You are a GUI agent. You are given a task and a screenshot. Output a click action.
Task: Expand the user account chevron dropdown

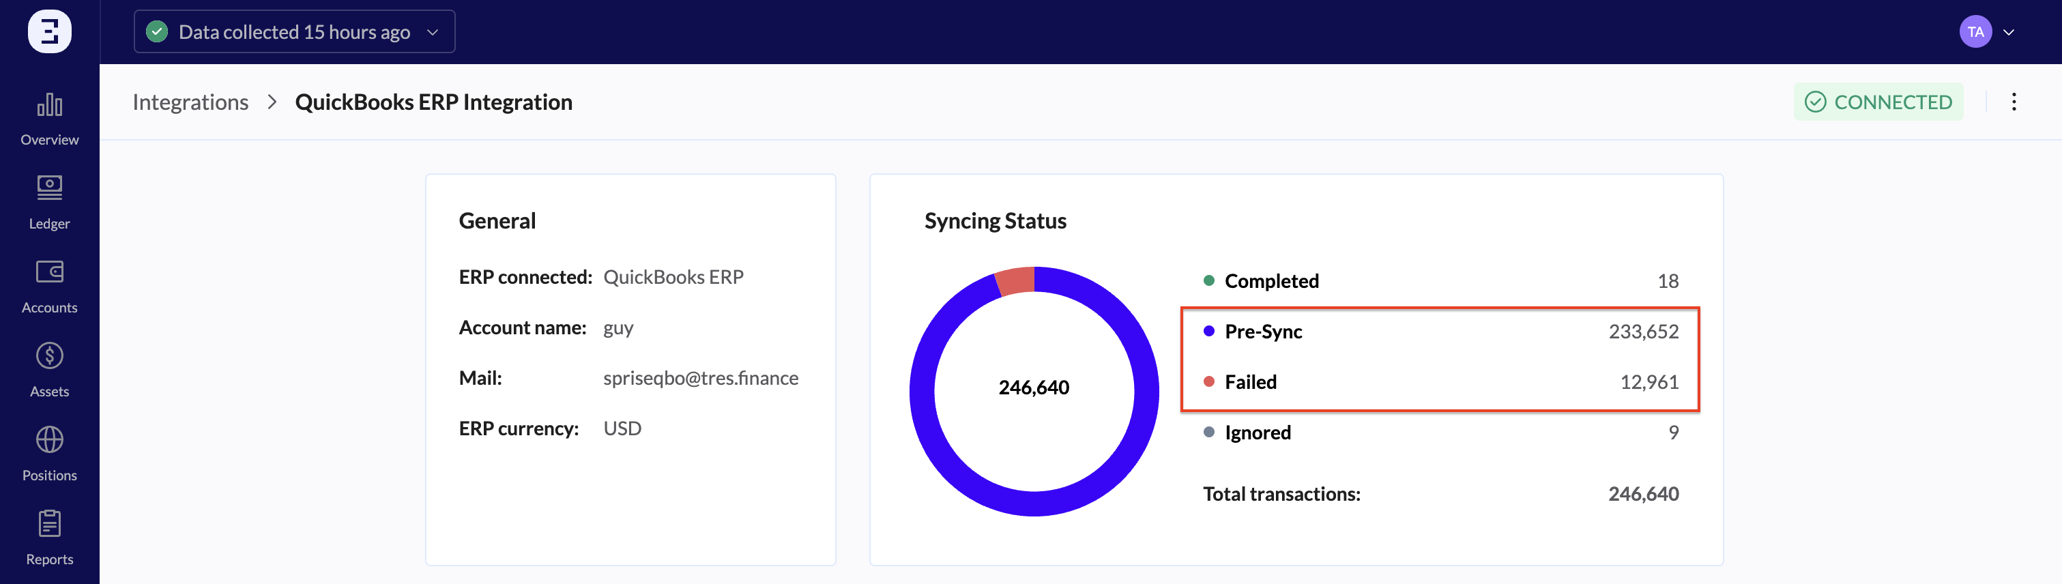(x=2008, y=32)
